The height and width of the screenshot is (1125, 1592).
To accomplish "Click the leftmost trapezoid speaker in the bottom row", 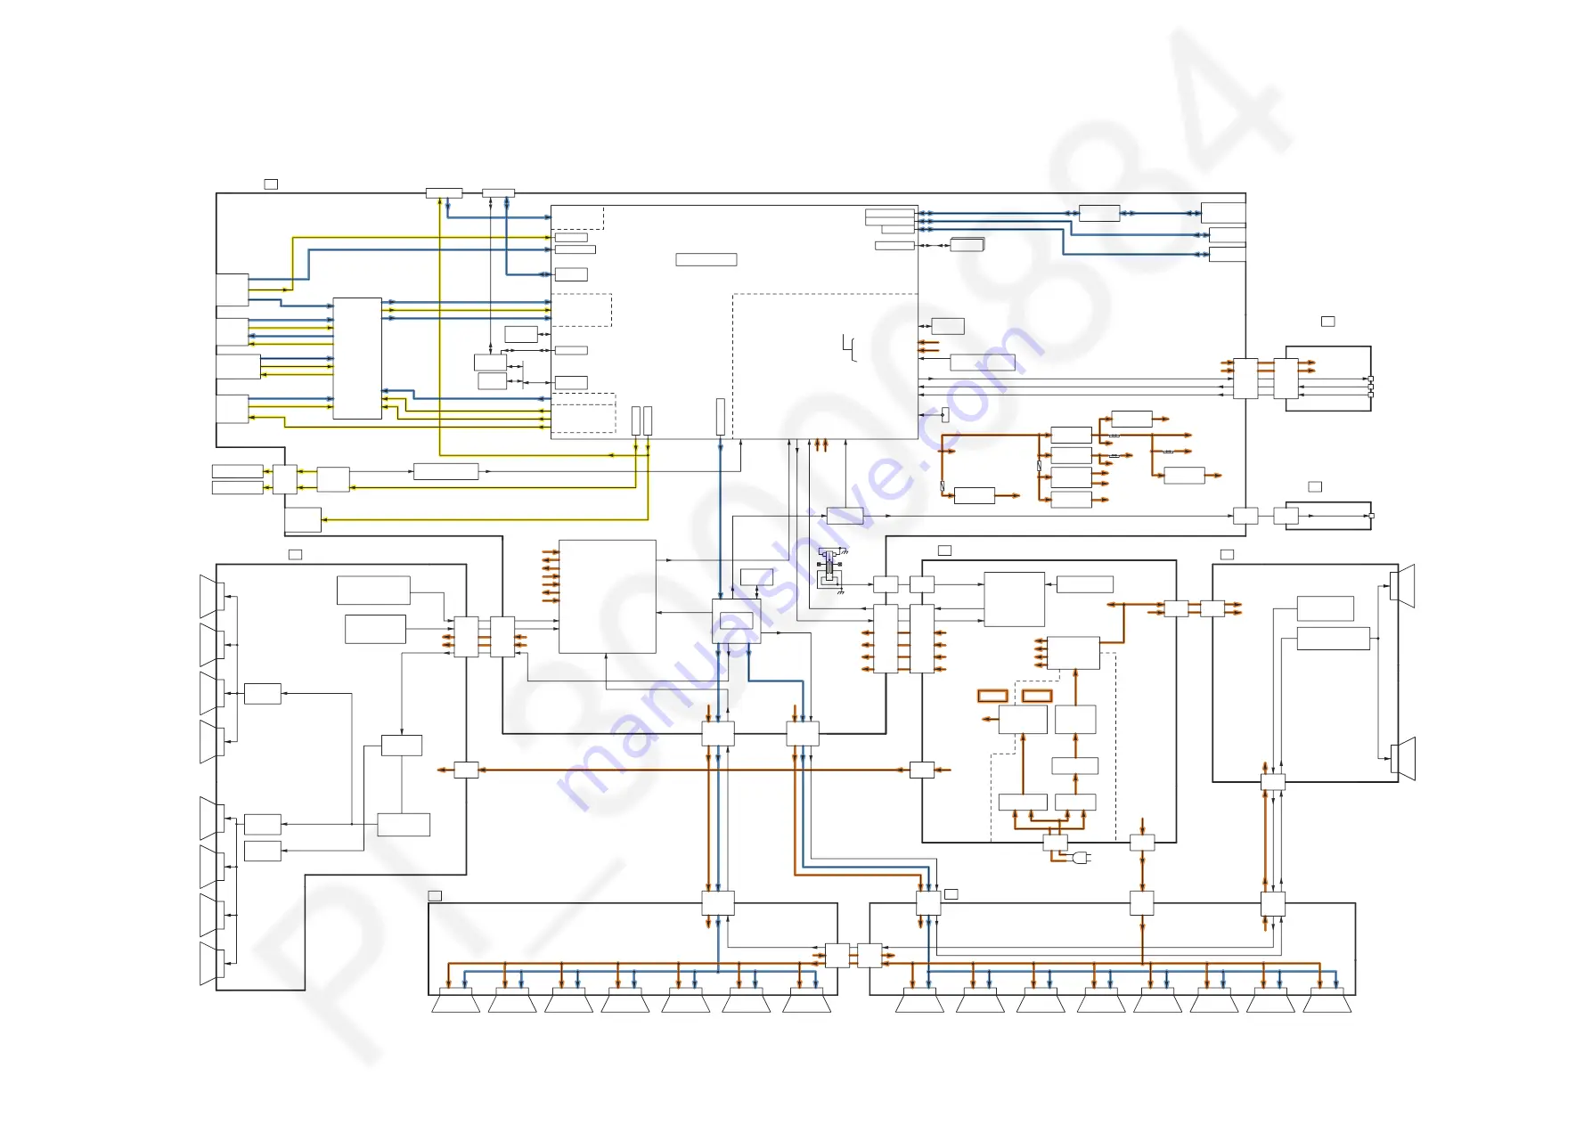I will coord(455,1000).
